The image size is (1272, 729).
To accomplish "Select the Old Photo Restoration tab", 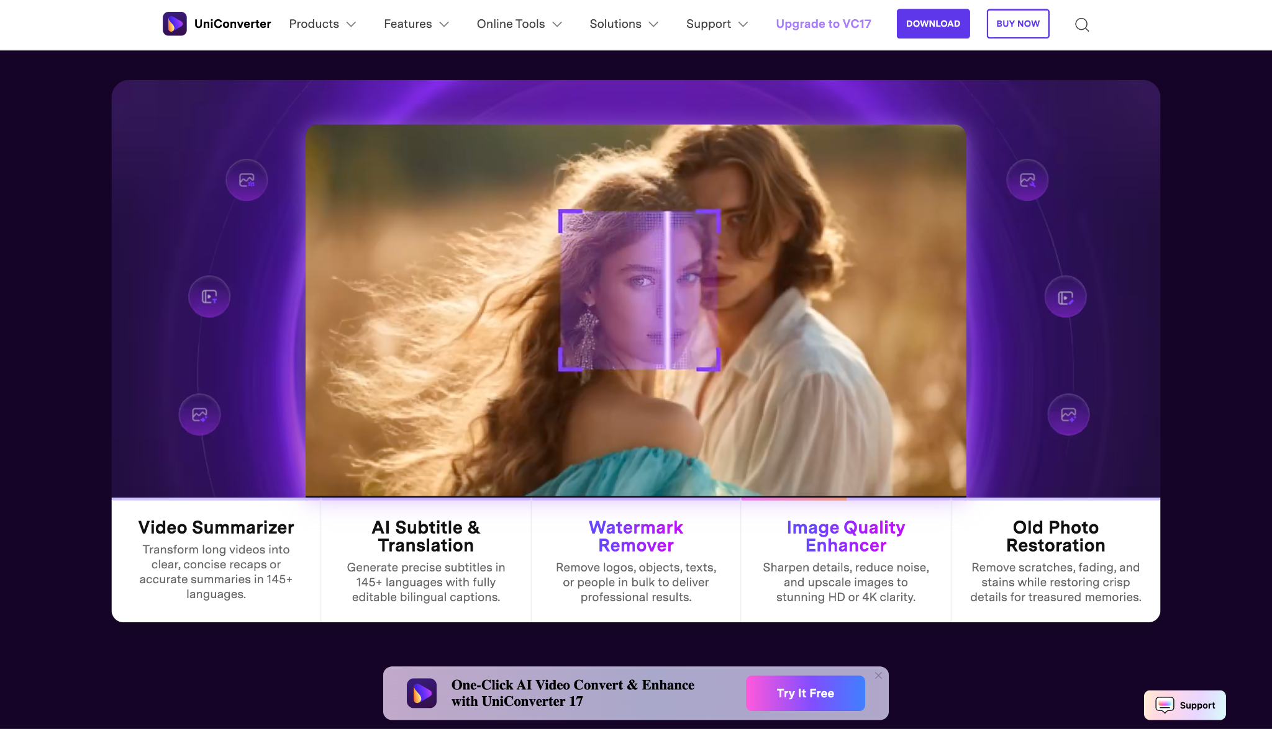I will click(x=1055, y=558).
